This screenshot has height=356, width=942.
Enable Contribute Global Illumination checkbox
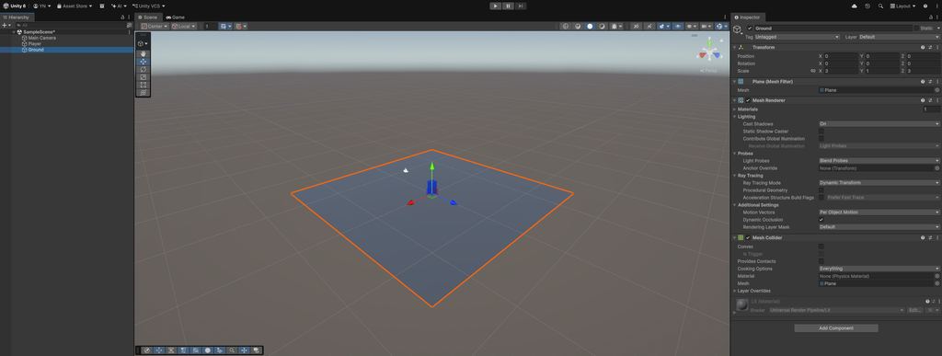(x=821, y=139)
